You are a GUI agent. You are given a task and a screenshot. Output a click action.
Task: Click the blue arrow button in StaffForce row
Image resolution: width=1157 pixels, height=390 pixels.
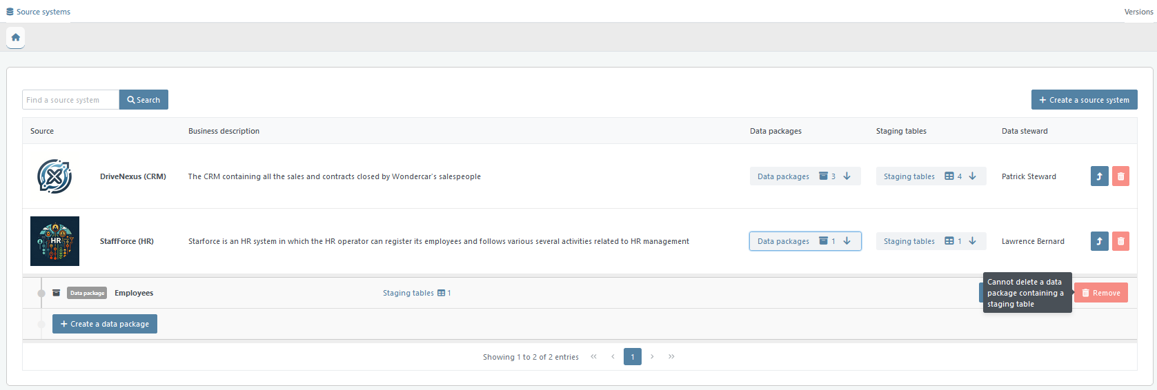tap(1099, 241)
